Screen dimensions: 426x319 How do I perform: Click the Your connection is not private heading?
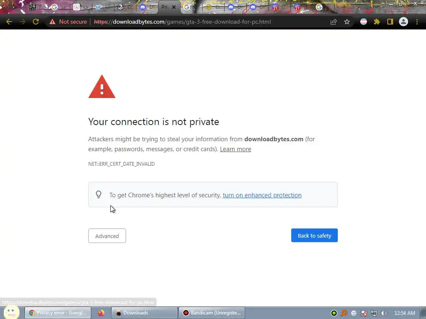[x=154, y=122]
